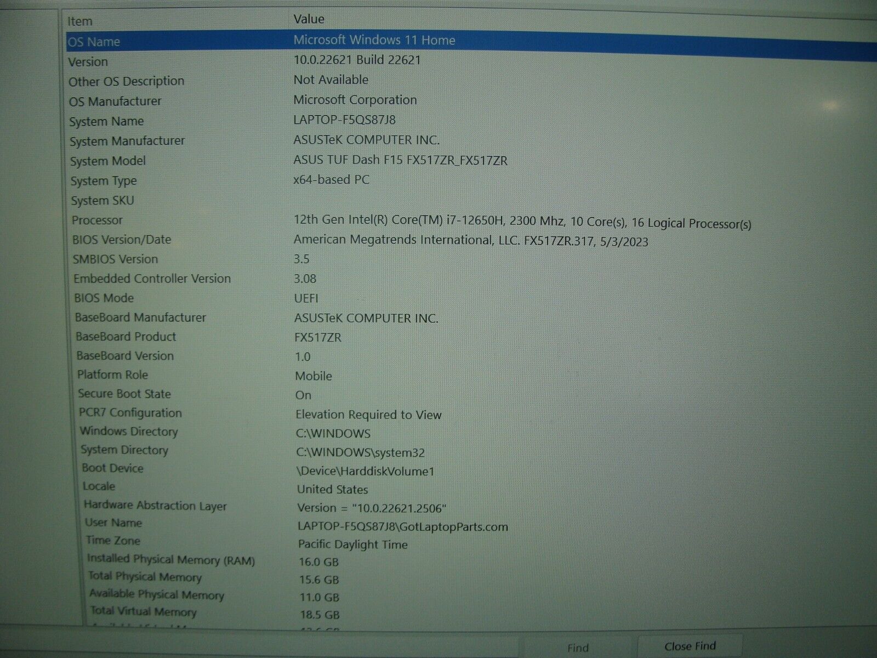The image size is (877, 658).
Task: Click the 16.0 GB value
Action: coord(319,562)
